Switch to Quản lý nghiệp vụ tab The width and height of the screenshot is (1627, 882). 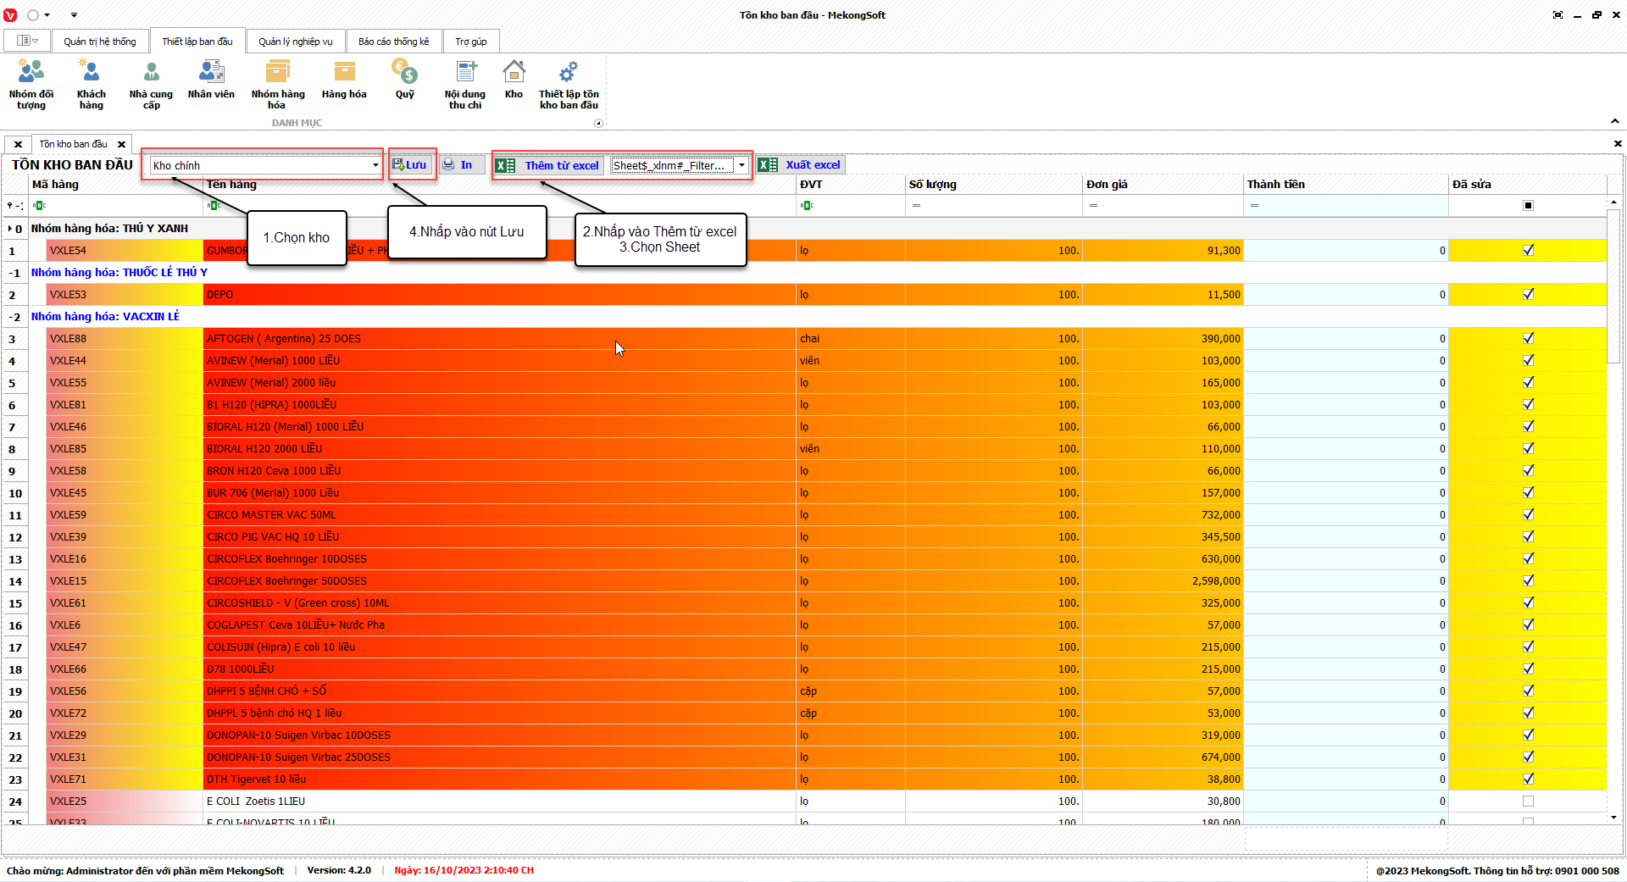[x=295, y=42]
